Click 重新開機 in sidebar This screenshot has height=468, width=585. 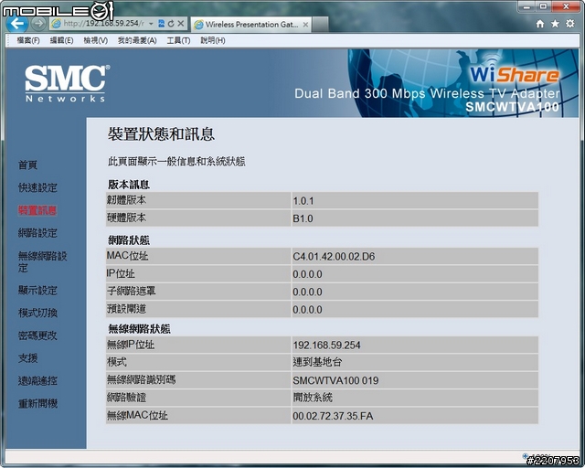coord(37,403)
